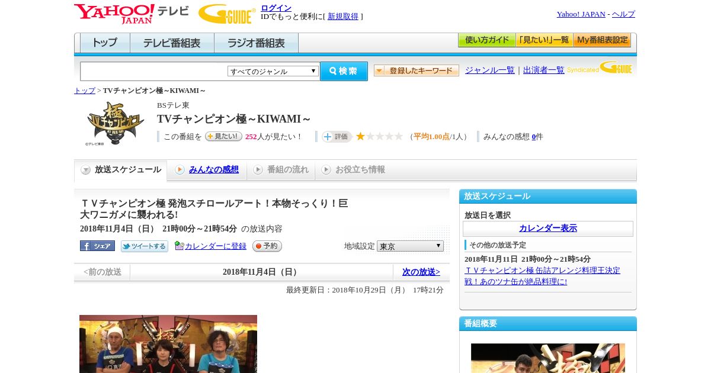
Task: Click the 使い方ガイド button
Action: 486,40
